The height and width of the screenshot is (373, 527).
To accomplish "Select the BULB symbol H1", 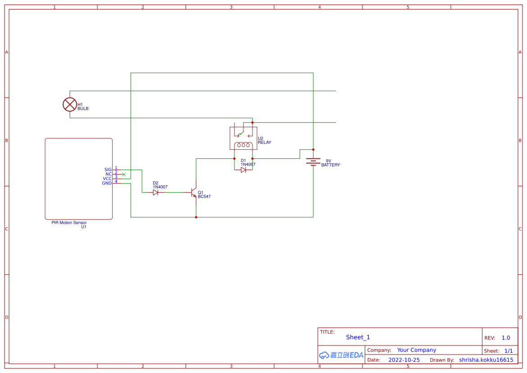I will pos(70,104).
